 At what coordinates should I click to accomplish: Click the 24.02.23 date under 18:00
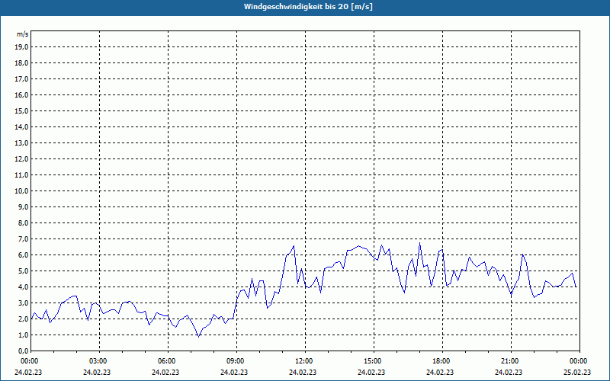click(440, 373)
